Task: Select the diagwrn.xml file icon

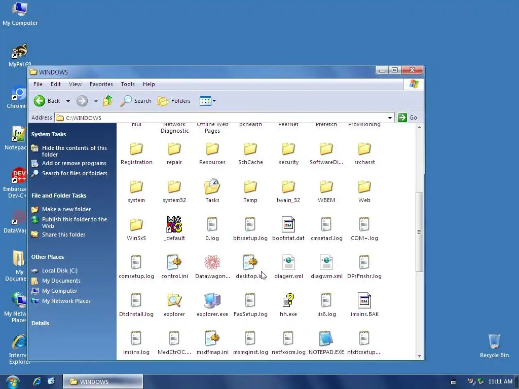Action: [x=326, y=262]
